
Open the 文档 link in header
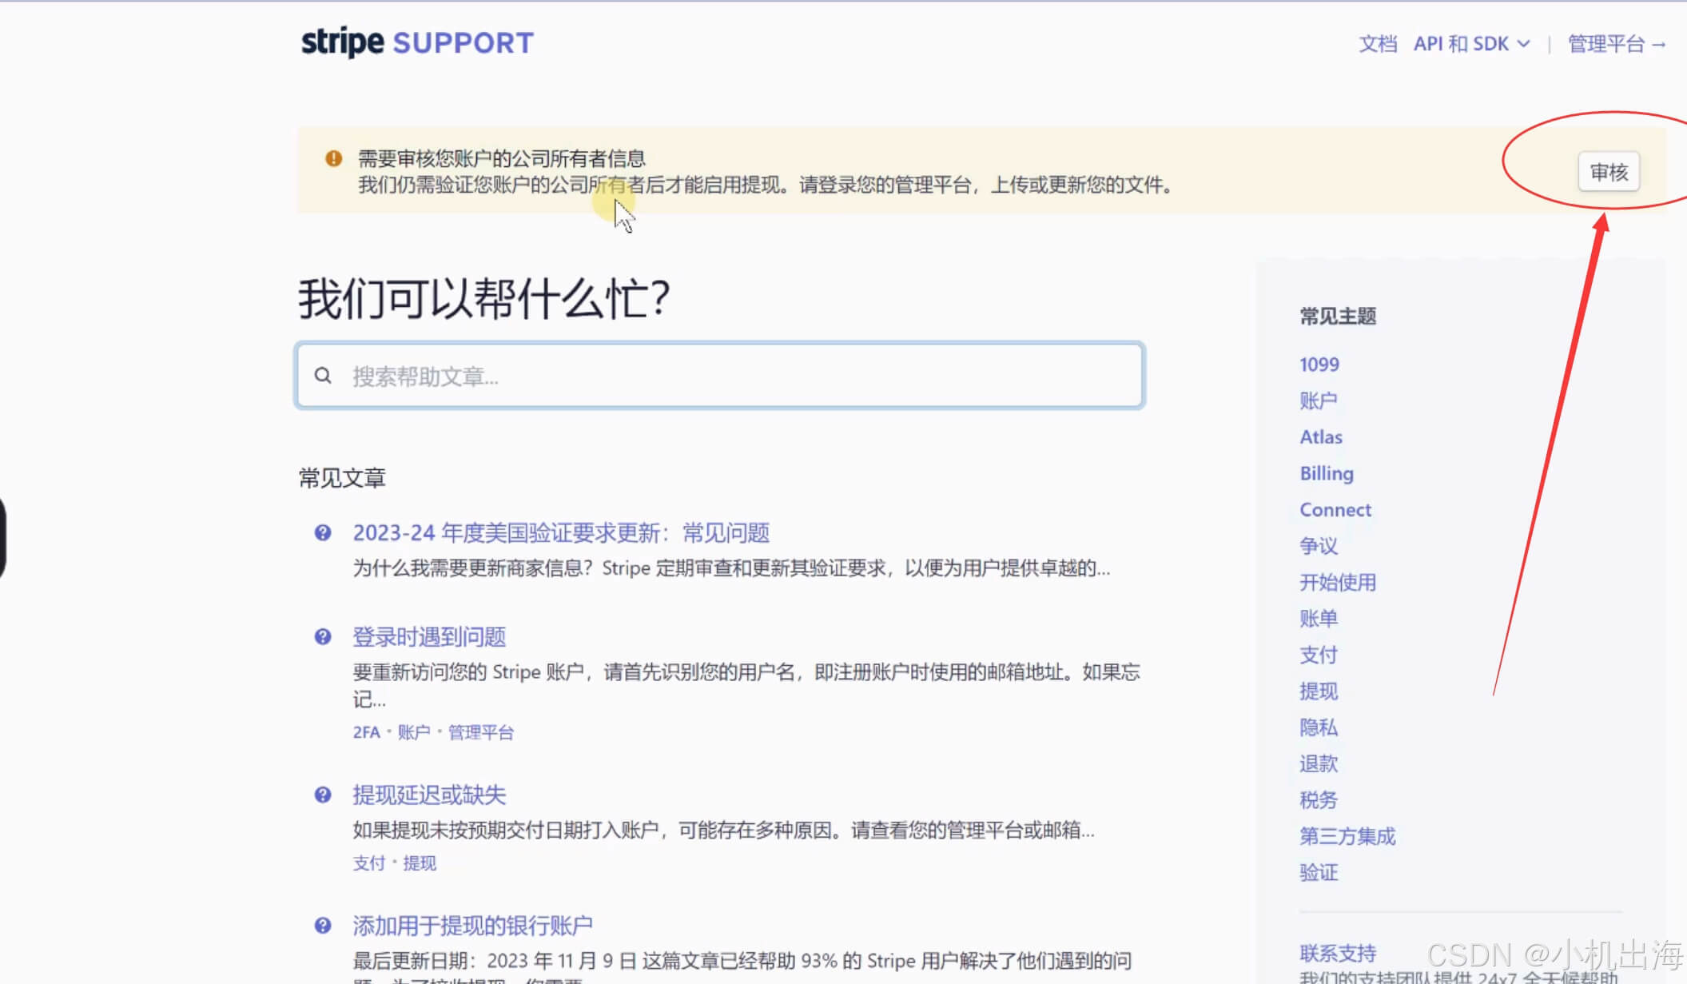pos(1378,44)
